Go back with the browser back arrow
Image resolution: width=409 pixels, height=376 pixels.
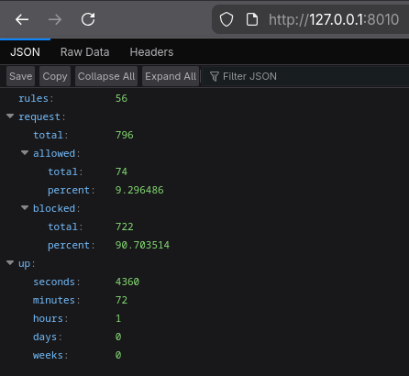coord(22,20)
